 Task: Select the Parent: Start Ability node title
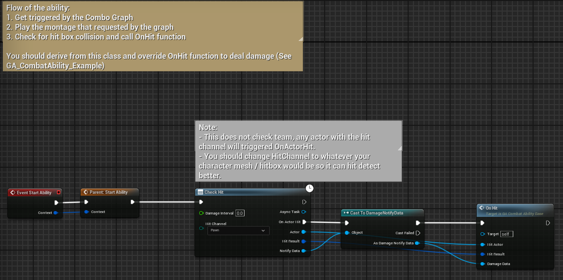[x=110, y=192]
